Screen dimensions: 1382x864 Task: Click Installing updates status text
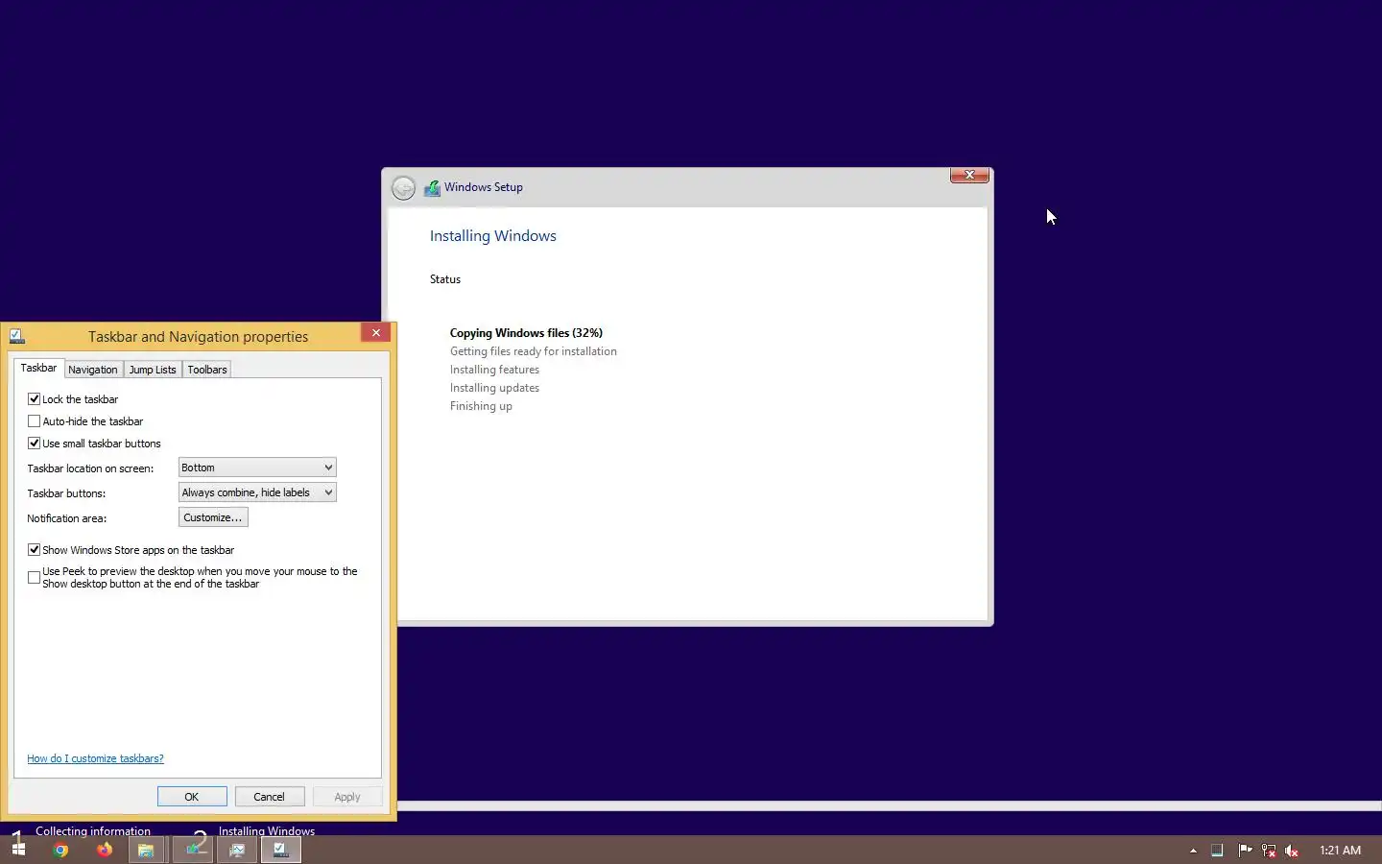click(x=494, y=388)
